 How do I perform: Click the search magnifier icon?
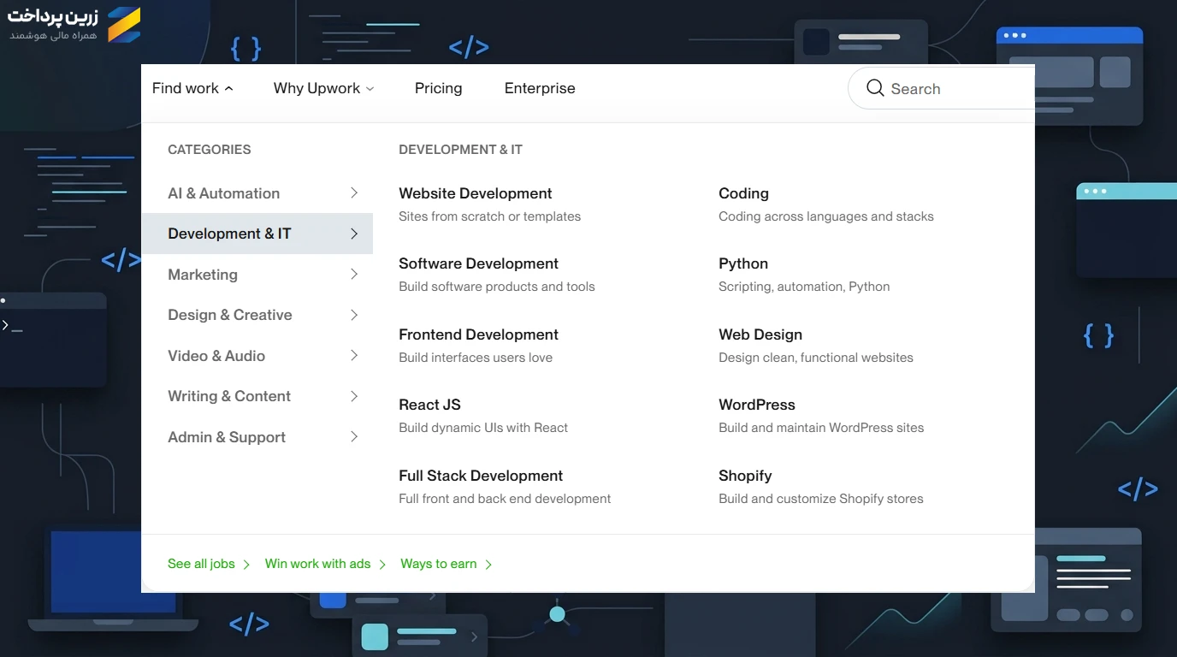875,88
